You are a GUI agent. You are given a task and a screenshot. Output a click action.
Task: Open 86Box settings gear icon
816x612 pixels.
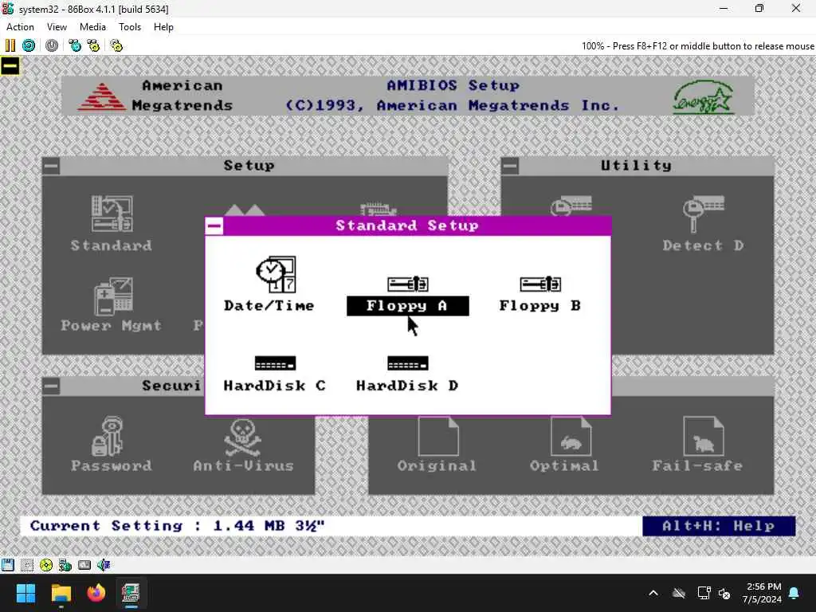(116, 45)
